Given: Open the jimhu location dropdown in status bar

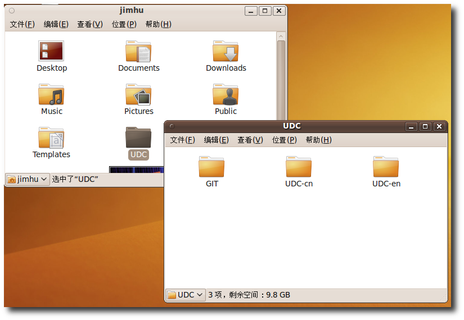Looking at the screenshot, I should (x=27, y=179).
